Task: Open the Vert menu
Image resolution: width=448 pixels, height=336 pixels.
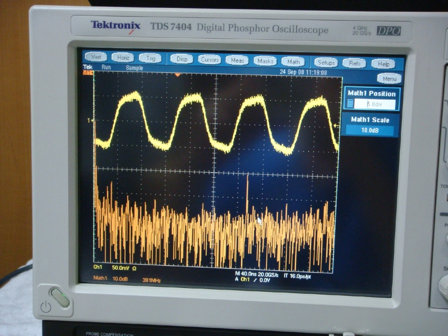Action: tap(96, 57)
